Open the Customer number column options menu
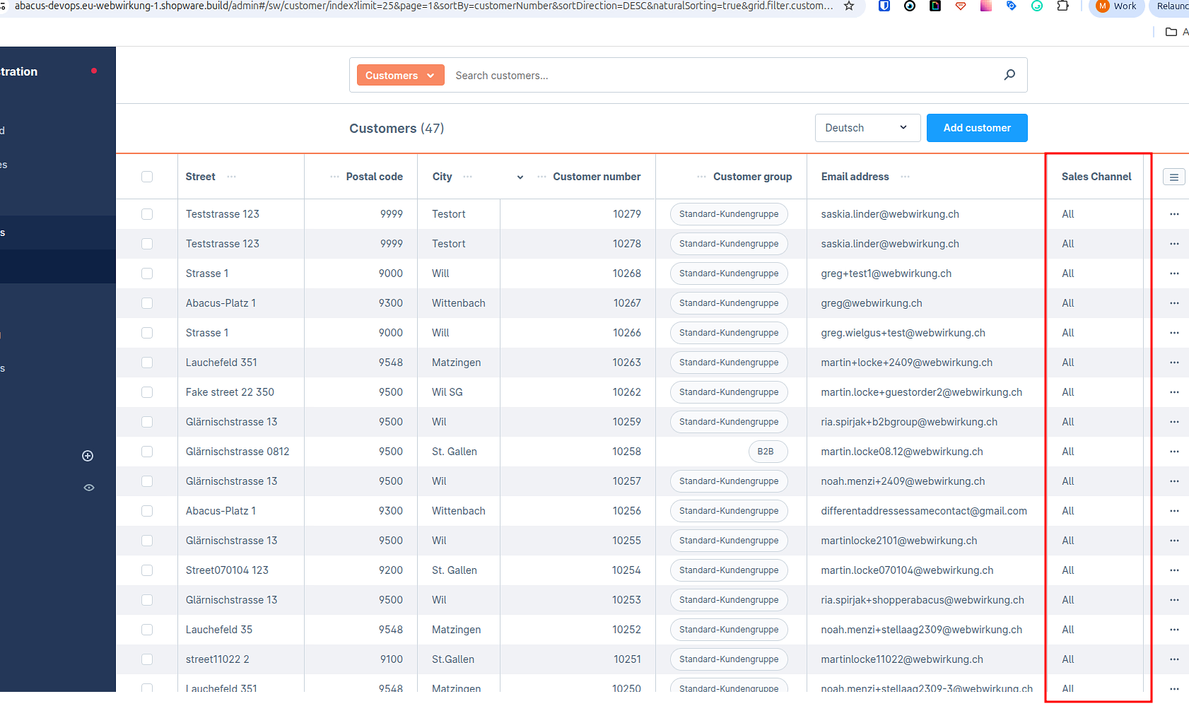 click(x=541, y=177)
